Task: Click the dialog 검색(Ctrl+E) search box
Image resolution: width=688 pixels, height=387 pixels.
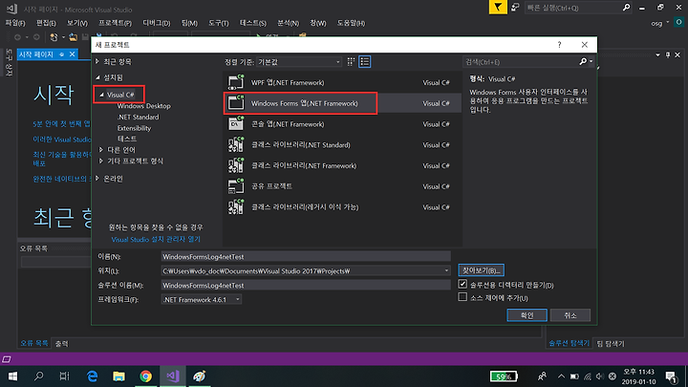Action: (521, 62)
